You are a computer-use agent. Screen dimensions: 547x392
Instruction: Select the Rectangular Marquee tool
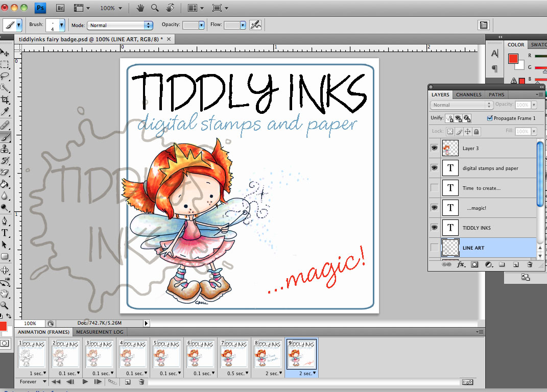click(5, 64)
